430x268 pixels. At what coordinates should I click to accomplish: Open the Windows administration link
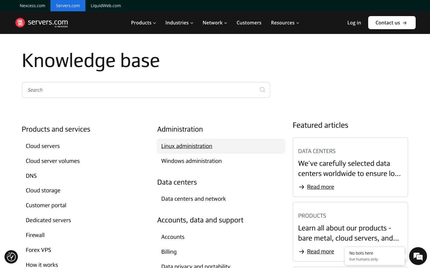pyautogui.click(x=191, y=161)
